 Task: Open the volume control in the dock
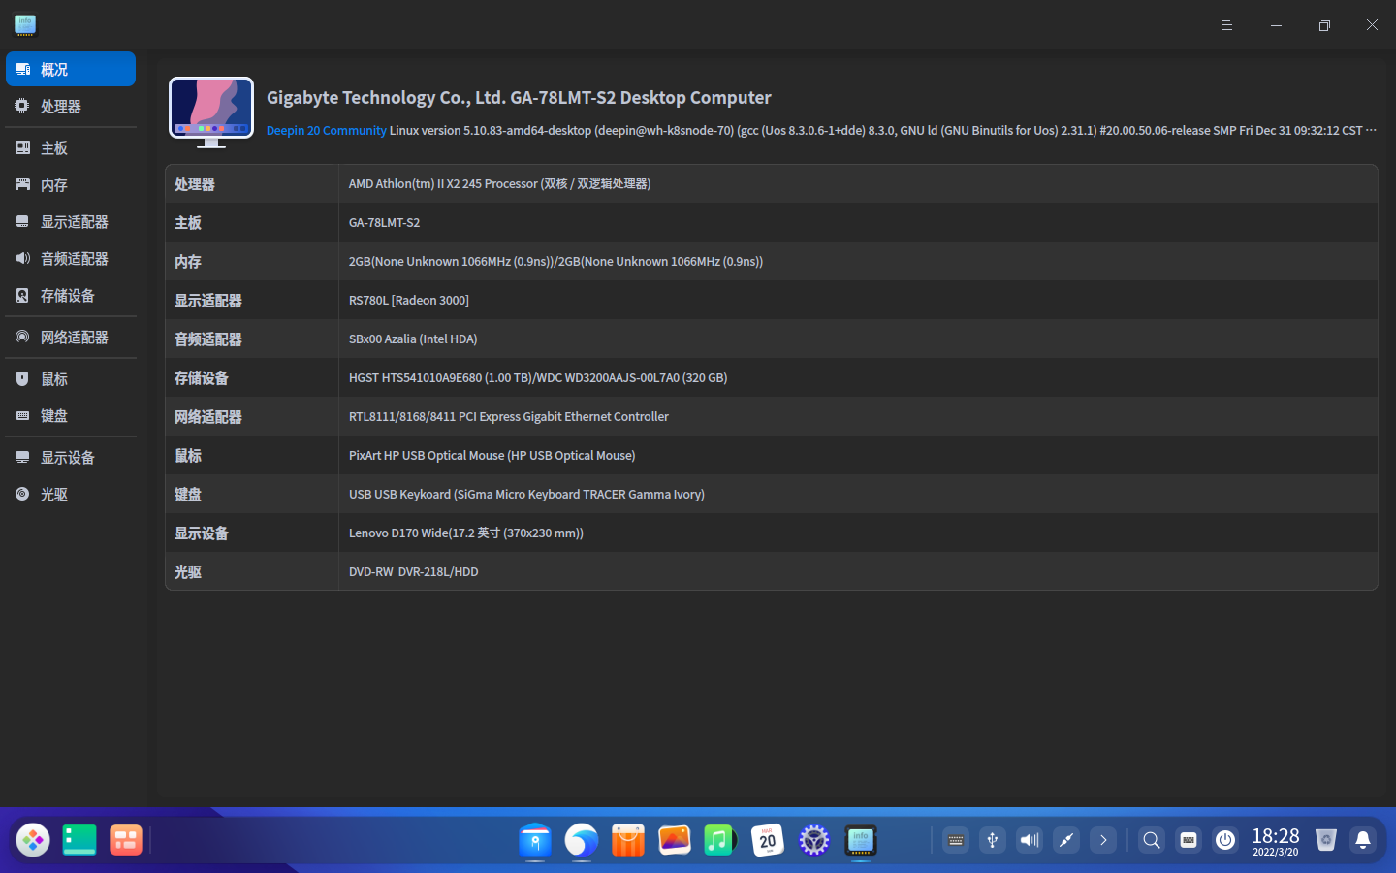click(x=1030, y=840)
